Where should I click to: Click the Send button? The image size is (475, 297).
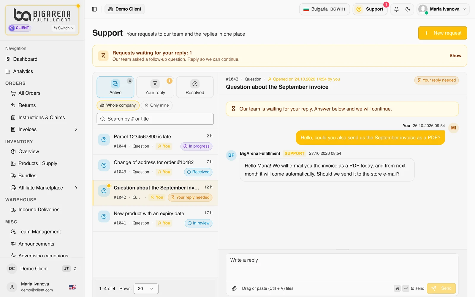tap(441, 288)
